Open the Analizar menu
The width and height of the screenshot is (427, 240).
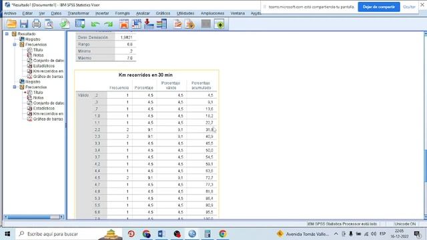coord(143,13)
